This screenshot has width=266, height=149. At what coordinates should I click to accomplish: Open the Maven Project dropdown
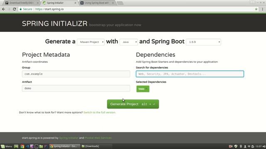coord(91,42)
